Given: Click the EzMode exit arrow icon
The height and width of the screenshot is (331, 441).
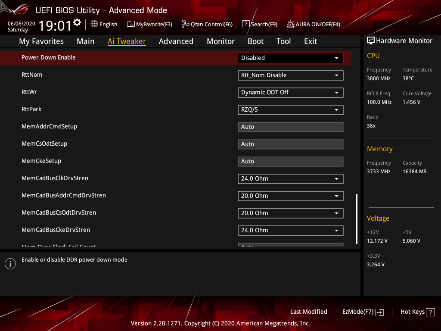Looking at the screenshot, I should coord(380,312).
